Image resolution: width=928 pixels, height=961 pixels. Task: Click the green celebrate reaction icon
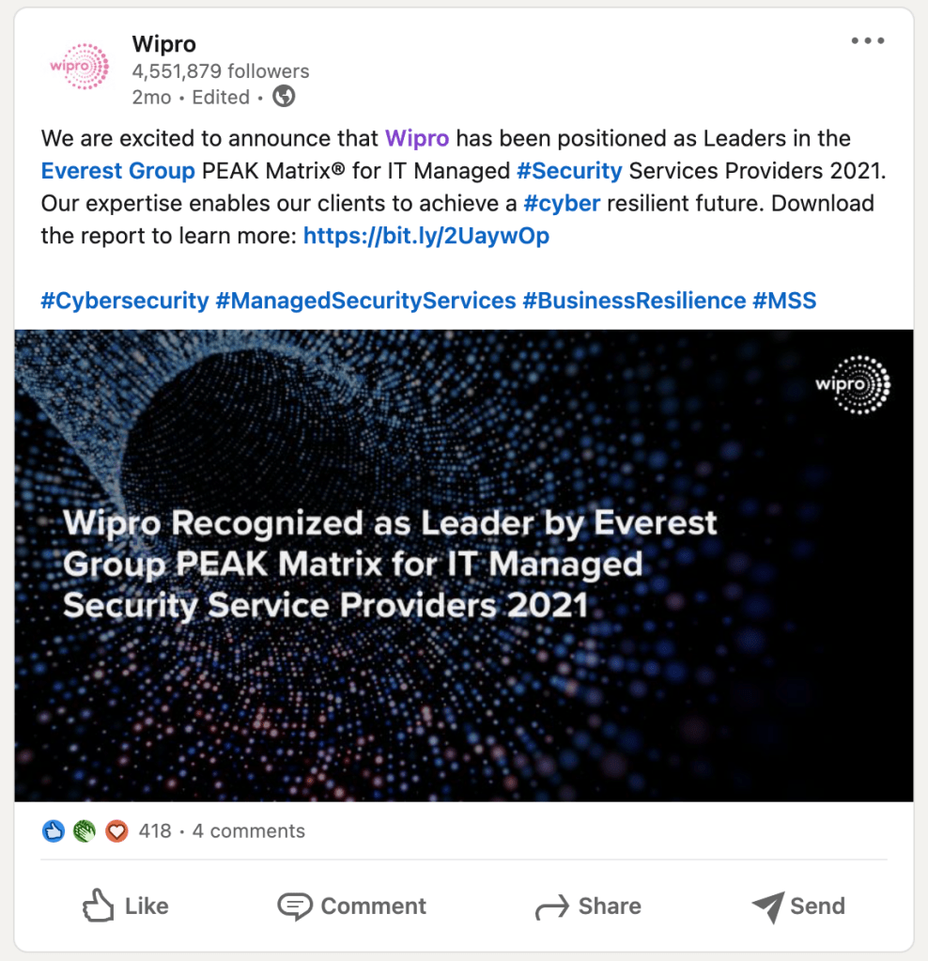point(85,831)
